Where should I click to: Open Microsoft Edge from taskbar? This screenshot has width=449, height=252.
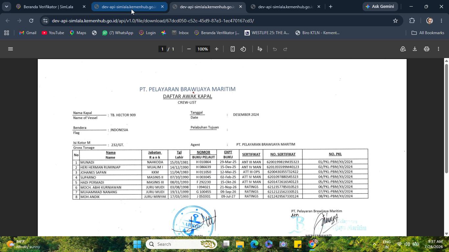254,244
